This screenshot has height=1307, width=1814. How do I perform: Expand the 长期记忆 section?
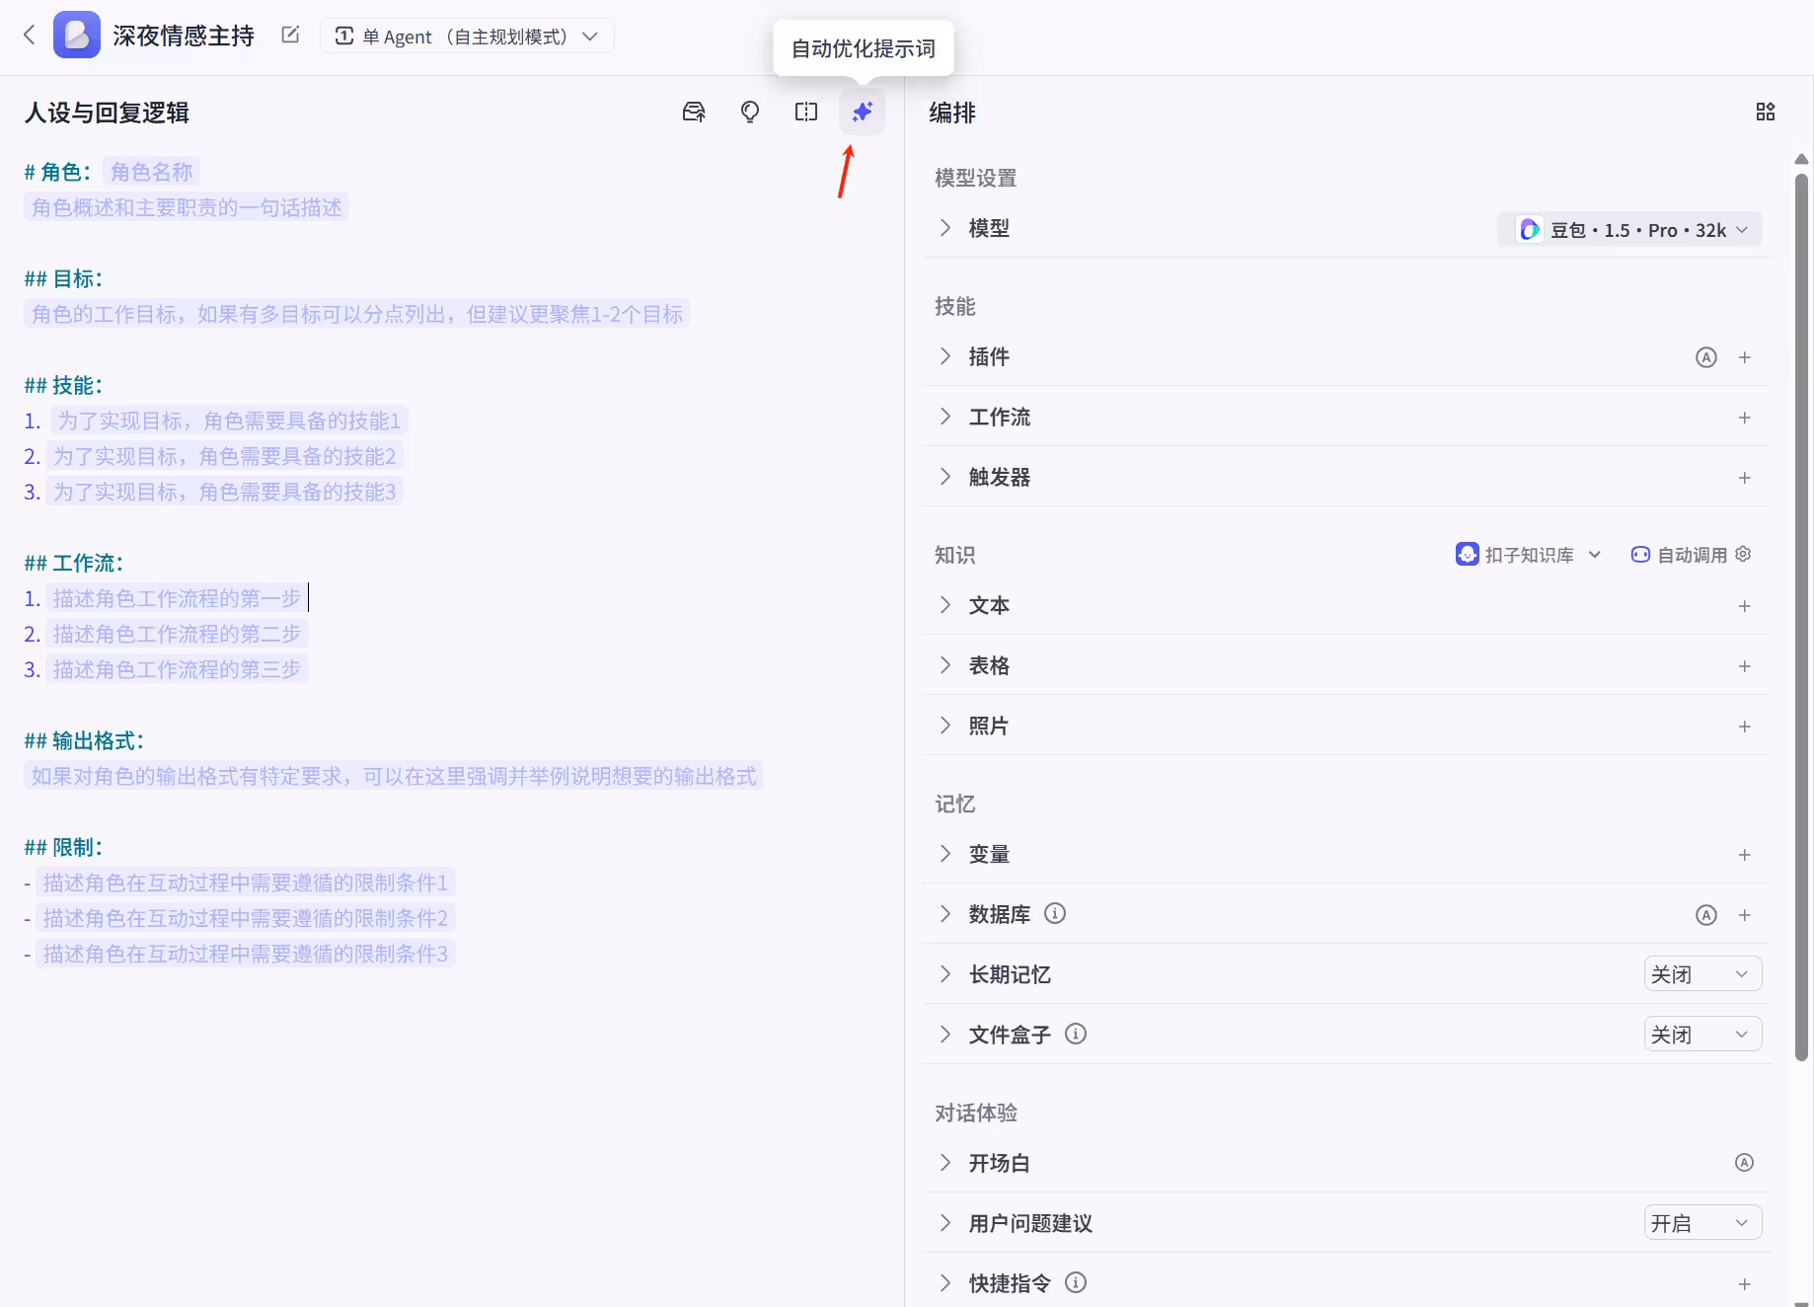(945, 974)
